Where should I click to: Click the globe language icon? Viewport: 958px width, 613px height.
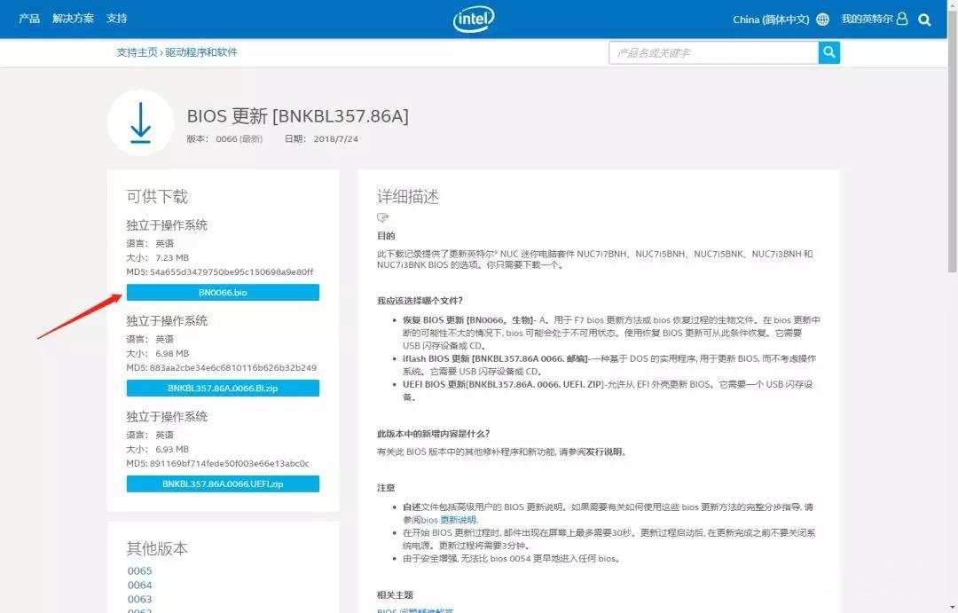[823, 20]
